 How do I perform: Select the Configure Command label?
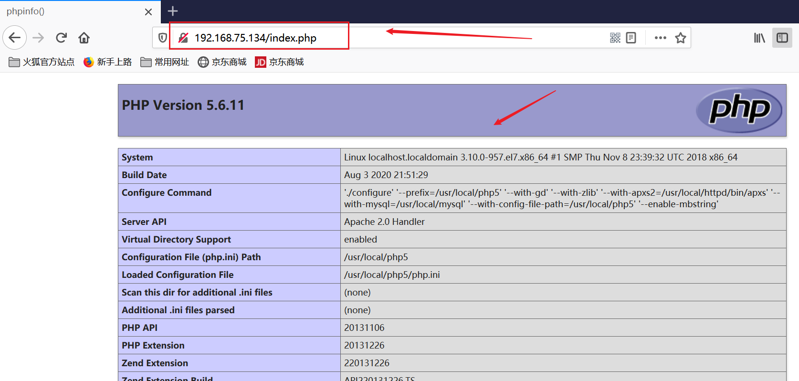coord(167,192)
